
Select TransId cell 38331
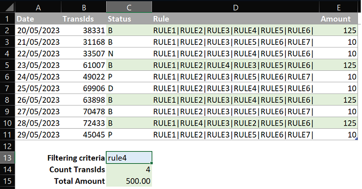click(x=84, y=30)
